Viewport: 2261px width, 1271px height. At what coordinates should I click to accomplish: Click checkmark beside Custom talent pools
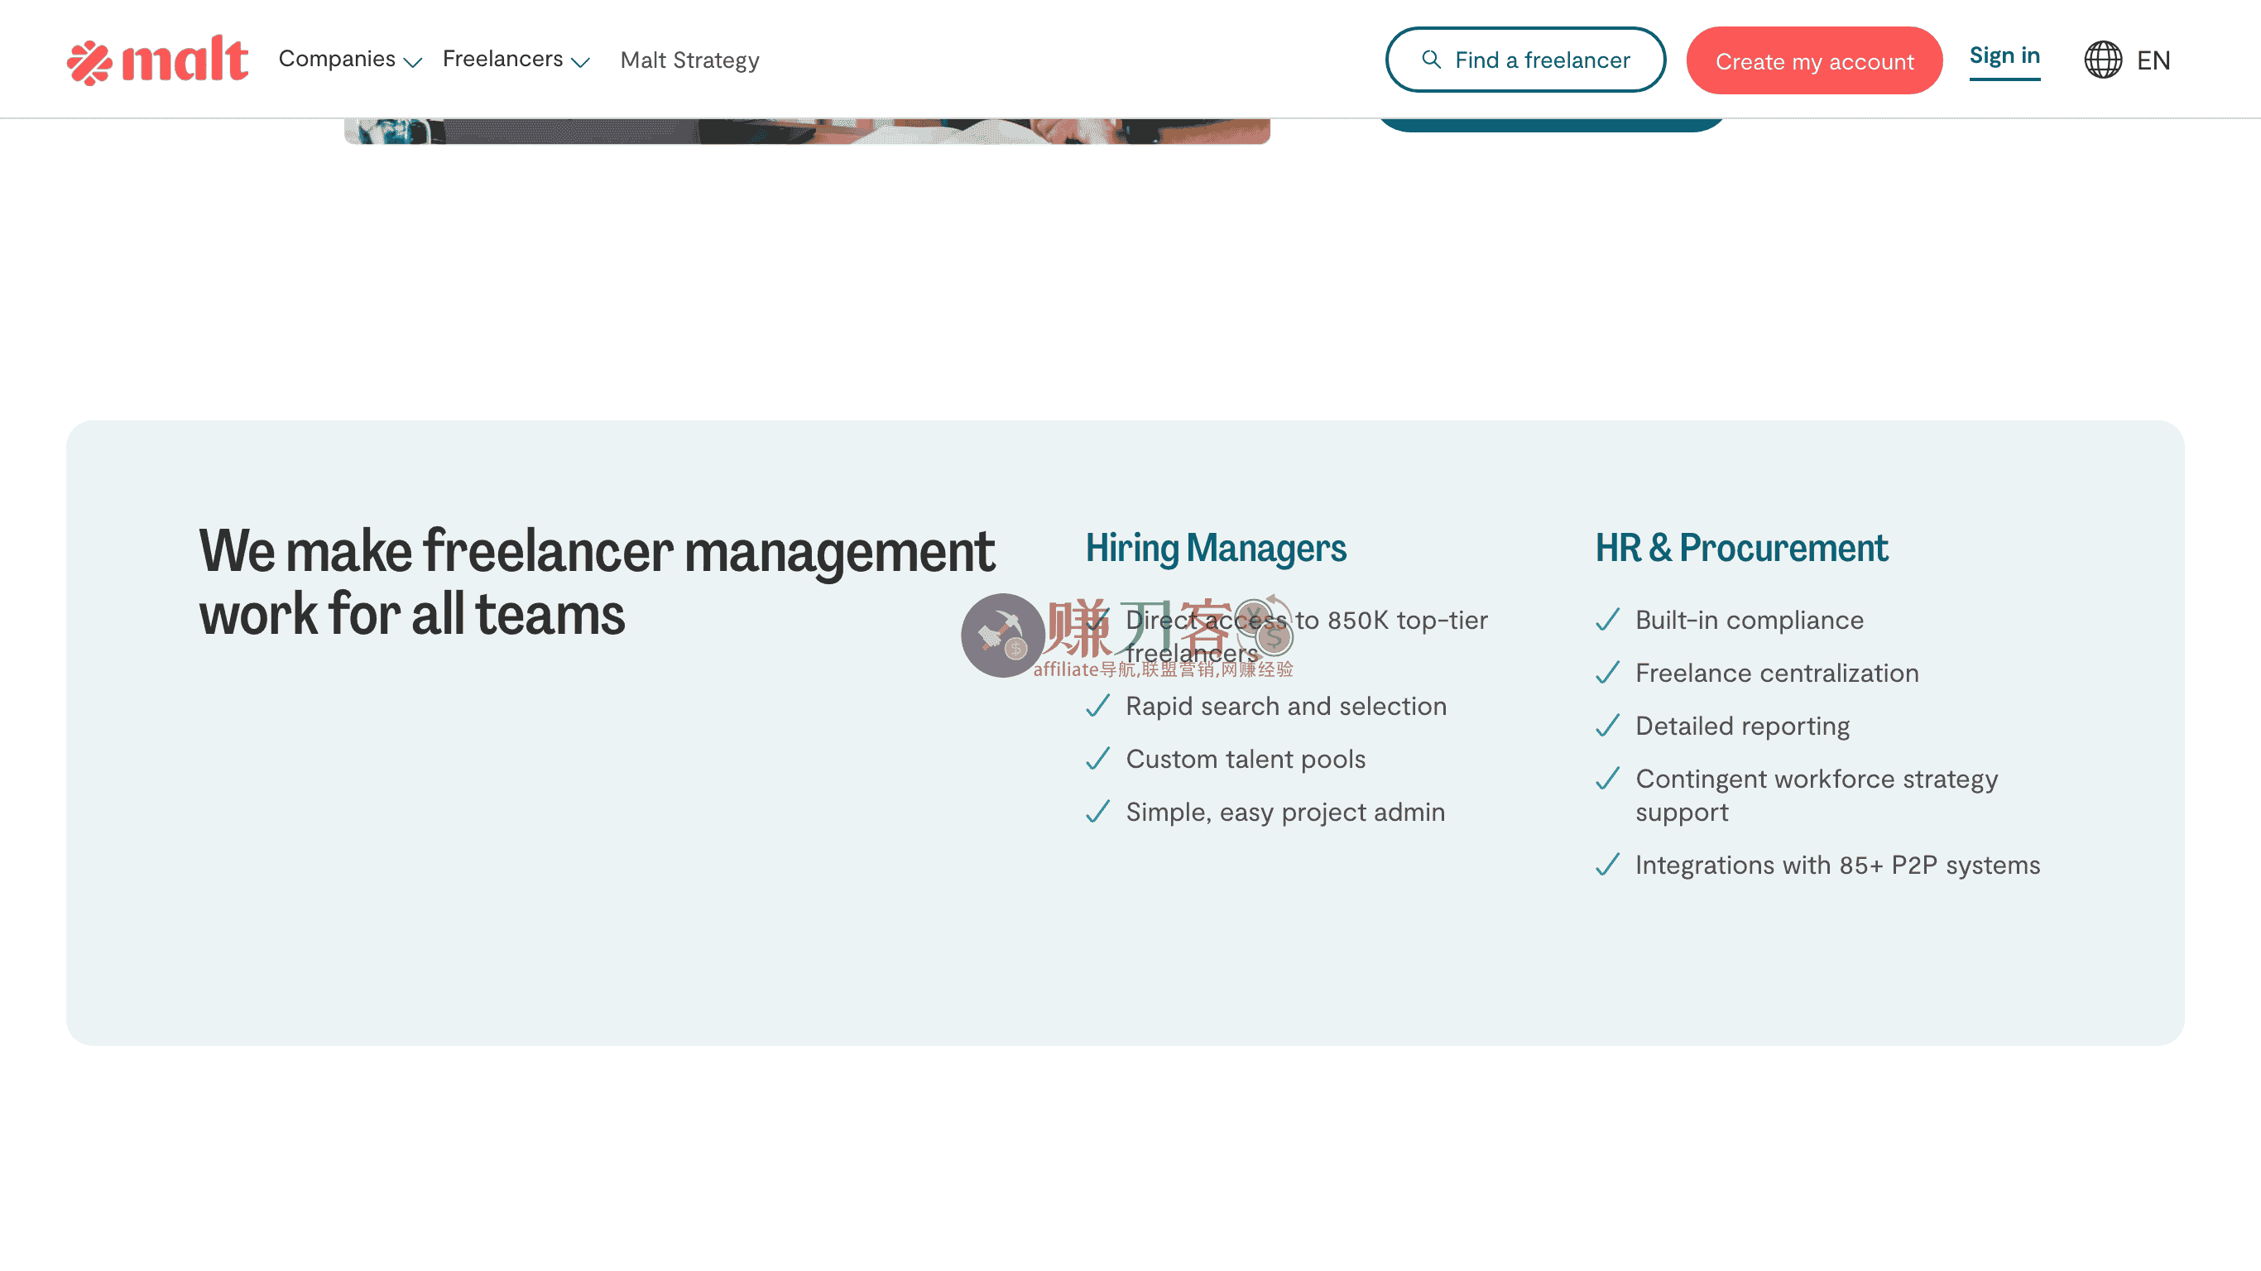click(x=1097, y=760)
